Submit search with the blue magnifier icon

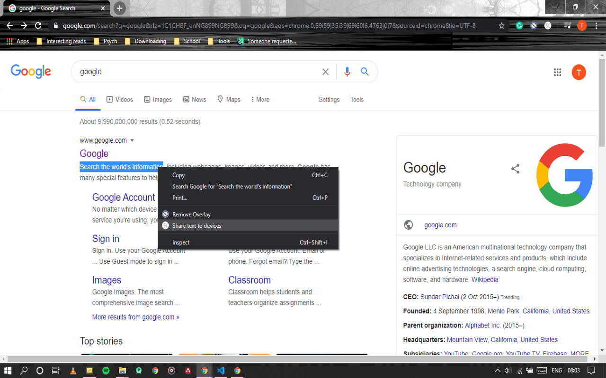click(365, 71)
